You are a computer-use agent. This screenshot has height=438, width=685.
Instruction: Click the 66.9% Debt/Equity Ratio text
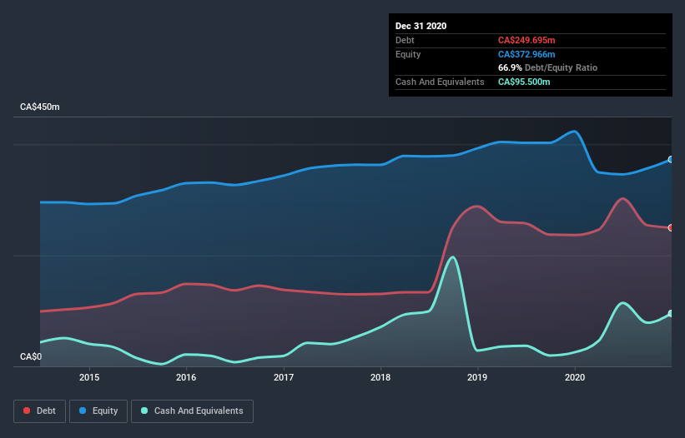point(547,67)
